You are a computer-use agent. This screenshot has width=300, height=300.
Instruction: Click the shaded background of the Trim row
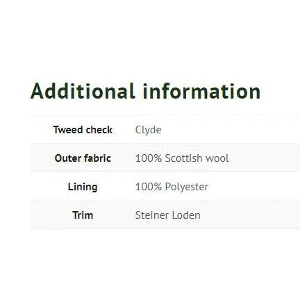[250, 215]
